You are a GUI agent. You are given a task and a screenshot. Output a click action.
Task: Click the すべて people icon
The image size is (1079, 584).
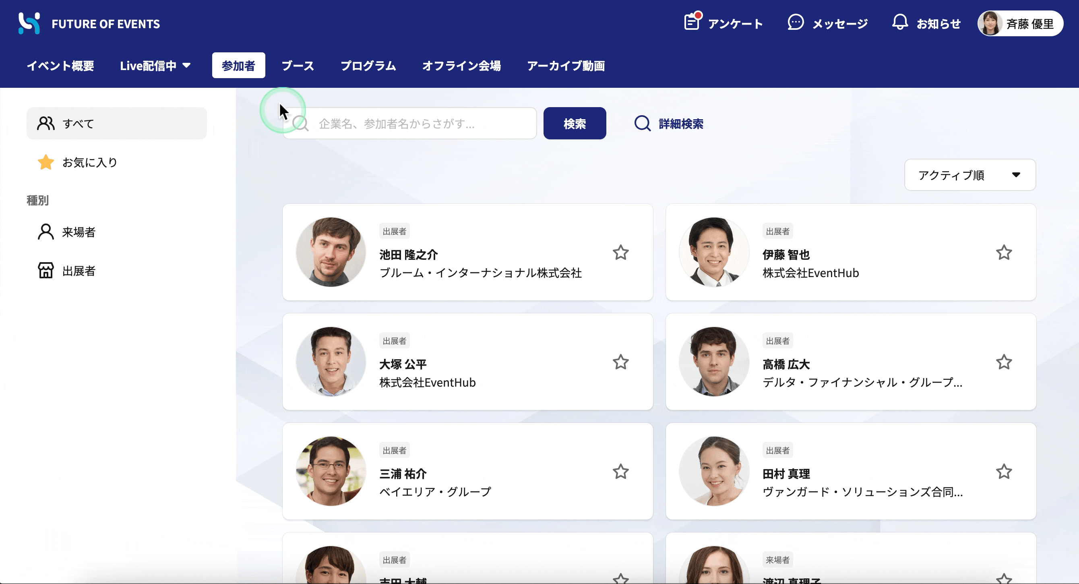point(45,124)
